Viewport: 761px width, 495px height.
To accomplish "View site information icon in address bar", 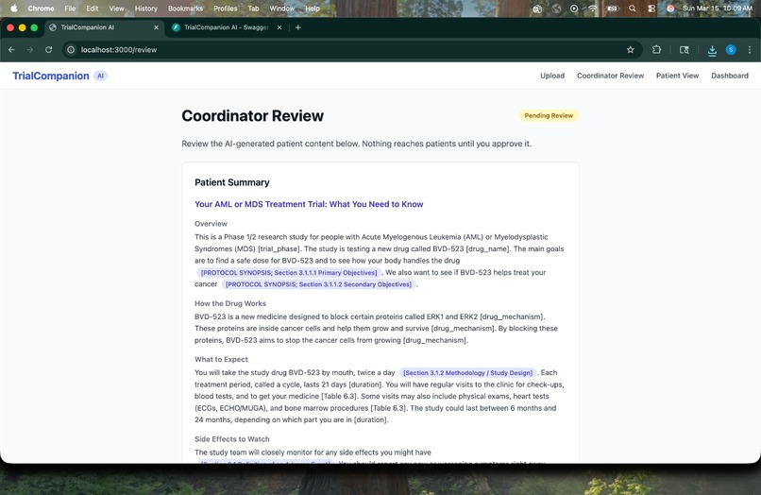I will pyautogui.click(x=71, y=49).
